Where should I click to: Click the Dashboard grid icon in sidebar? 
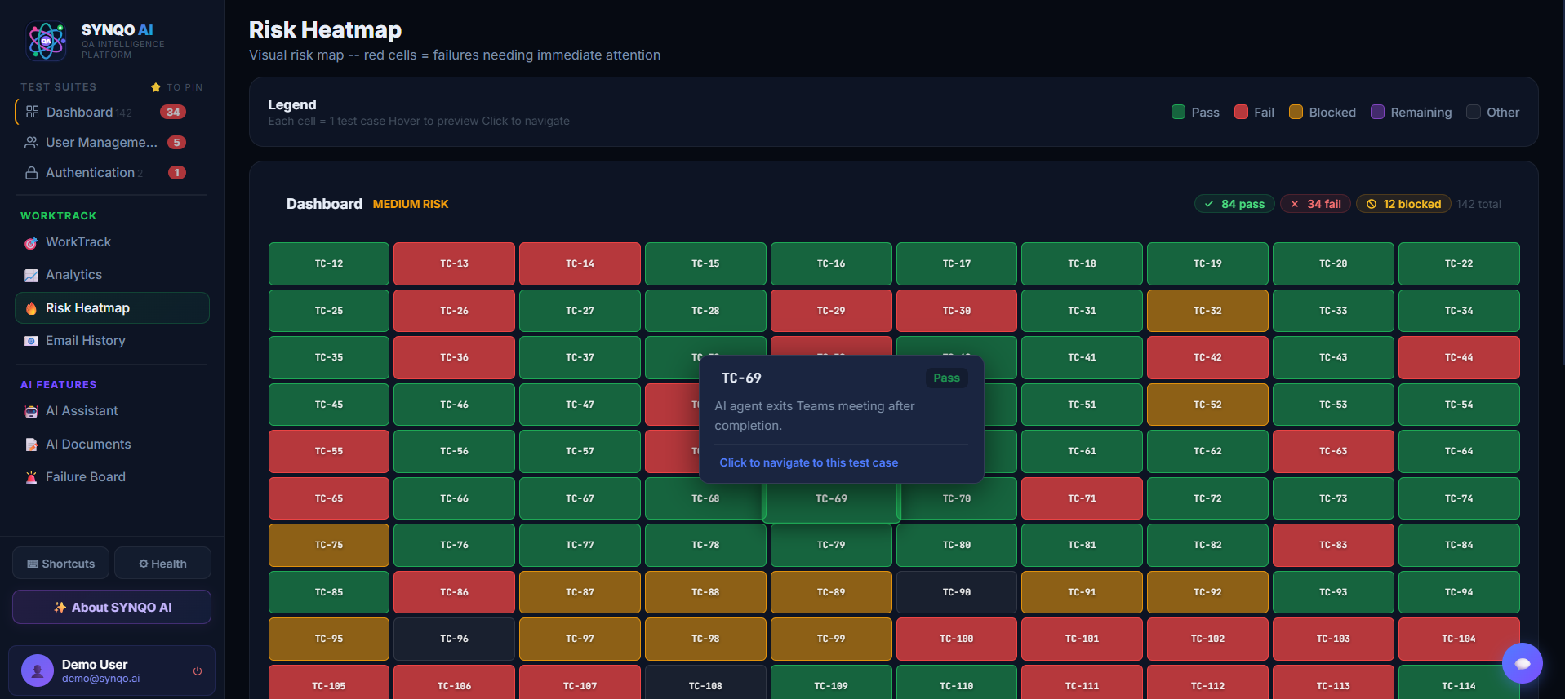(x=32, y=112)
